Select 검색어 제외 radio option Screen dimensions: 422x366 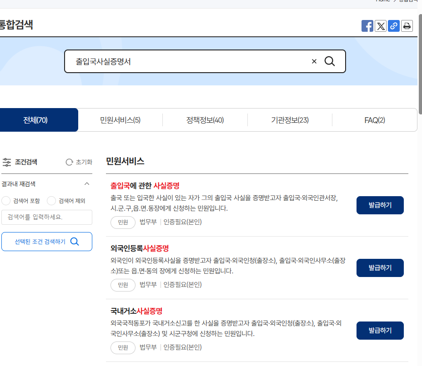51,201
